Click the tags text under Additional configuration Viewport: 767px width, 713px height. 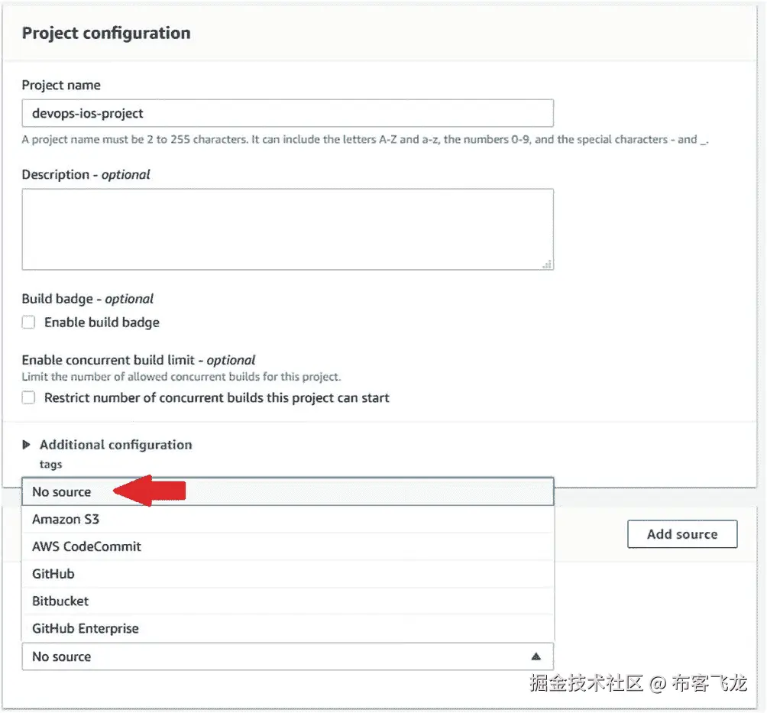coord(51,465)
